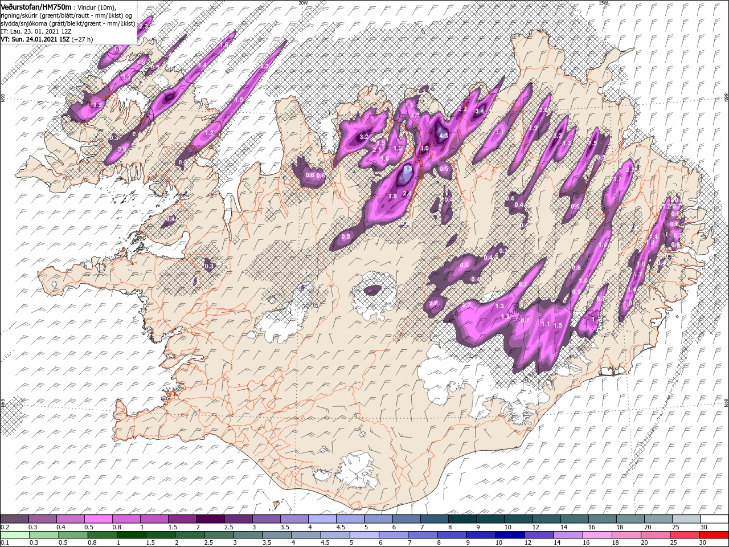Click the 'VT: Sun. 24.01.2021 15Z' valid time

coord(35,39)
